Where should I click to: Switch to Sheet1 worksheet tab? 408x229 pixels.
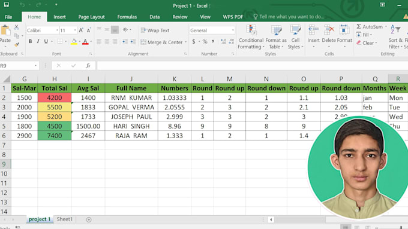65,219
